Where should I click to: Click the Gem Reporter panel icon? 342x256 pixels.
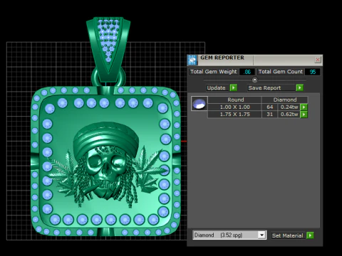coord(192,60)
